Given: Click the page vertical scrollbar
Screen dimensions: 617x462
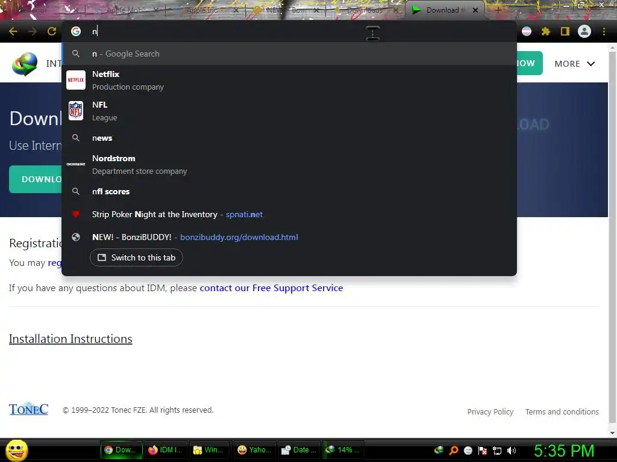Looking at the screenshot, I should (x=612, y=238).
